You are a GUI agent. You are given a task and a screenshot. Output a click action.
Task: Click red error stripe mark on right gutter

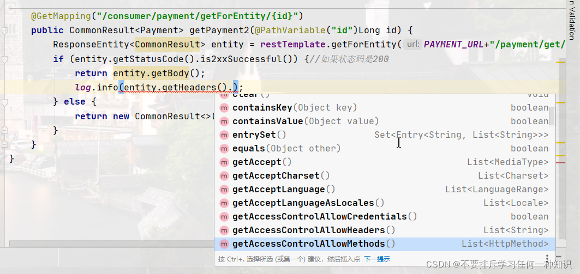pyautogui.click(x=561, y=162)
